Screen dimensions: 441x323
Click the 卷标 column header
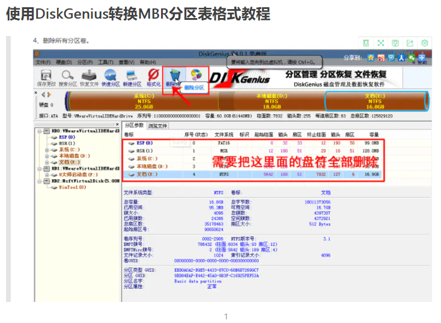click(129, 135)
